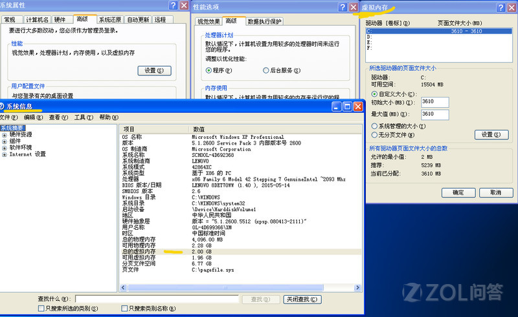The width and height of the screenshot is (518, 317).
Task: Switch to 常规 tab in System Properties
Action: pyautogui.click(x=11, y=20)
